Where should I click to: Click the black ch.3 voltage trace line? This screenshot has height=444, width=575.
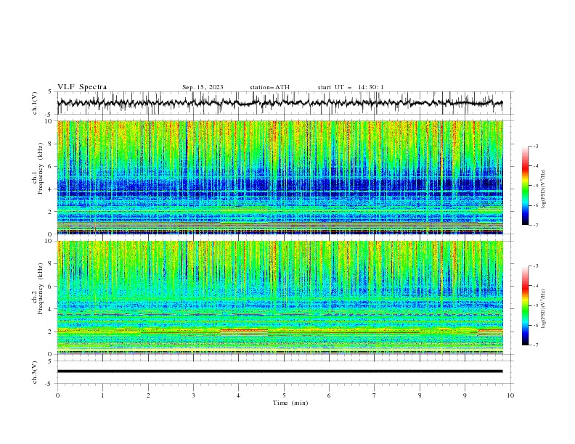click(x=280, y=371)
